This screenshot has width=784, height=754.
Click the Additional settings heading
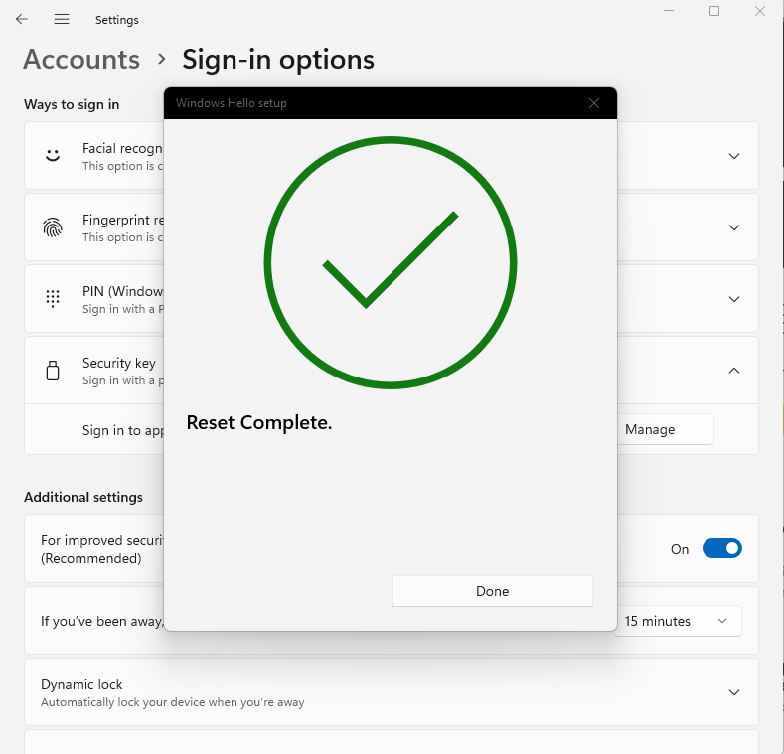83,497
